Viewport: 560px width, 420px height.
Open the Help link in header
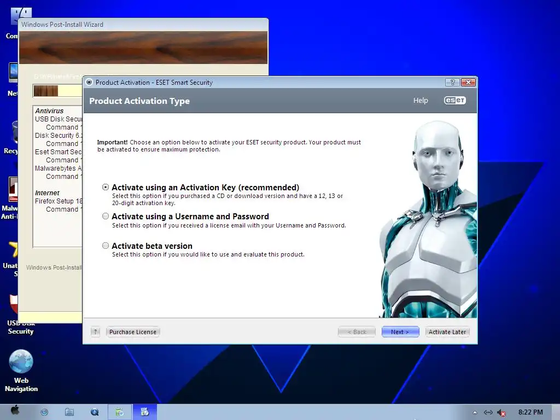pos(421,101)
